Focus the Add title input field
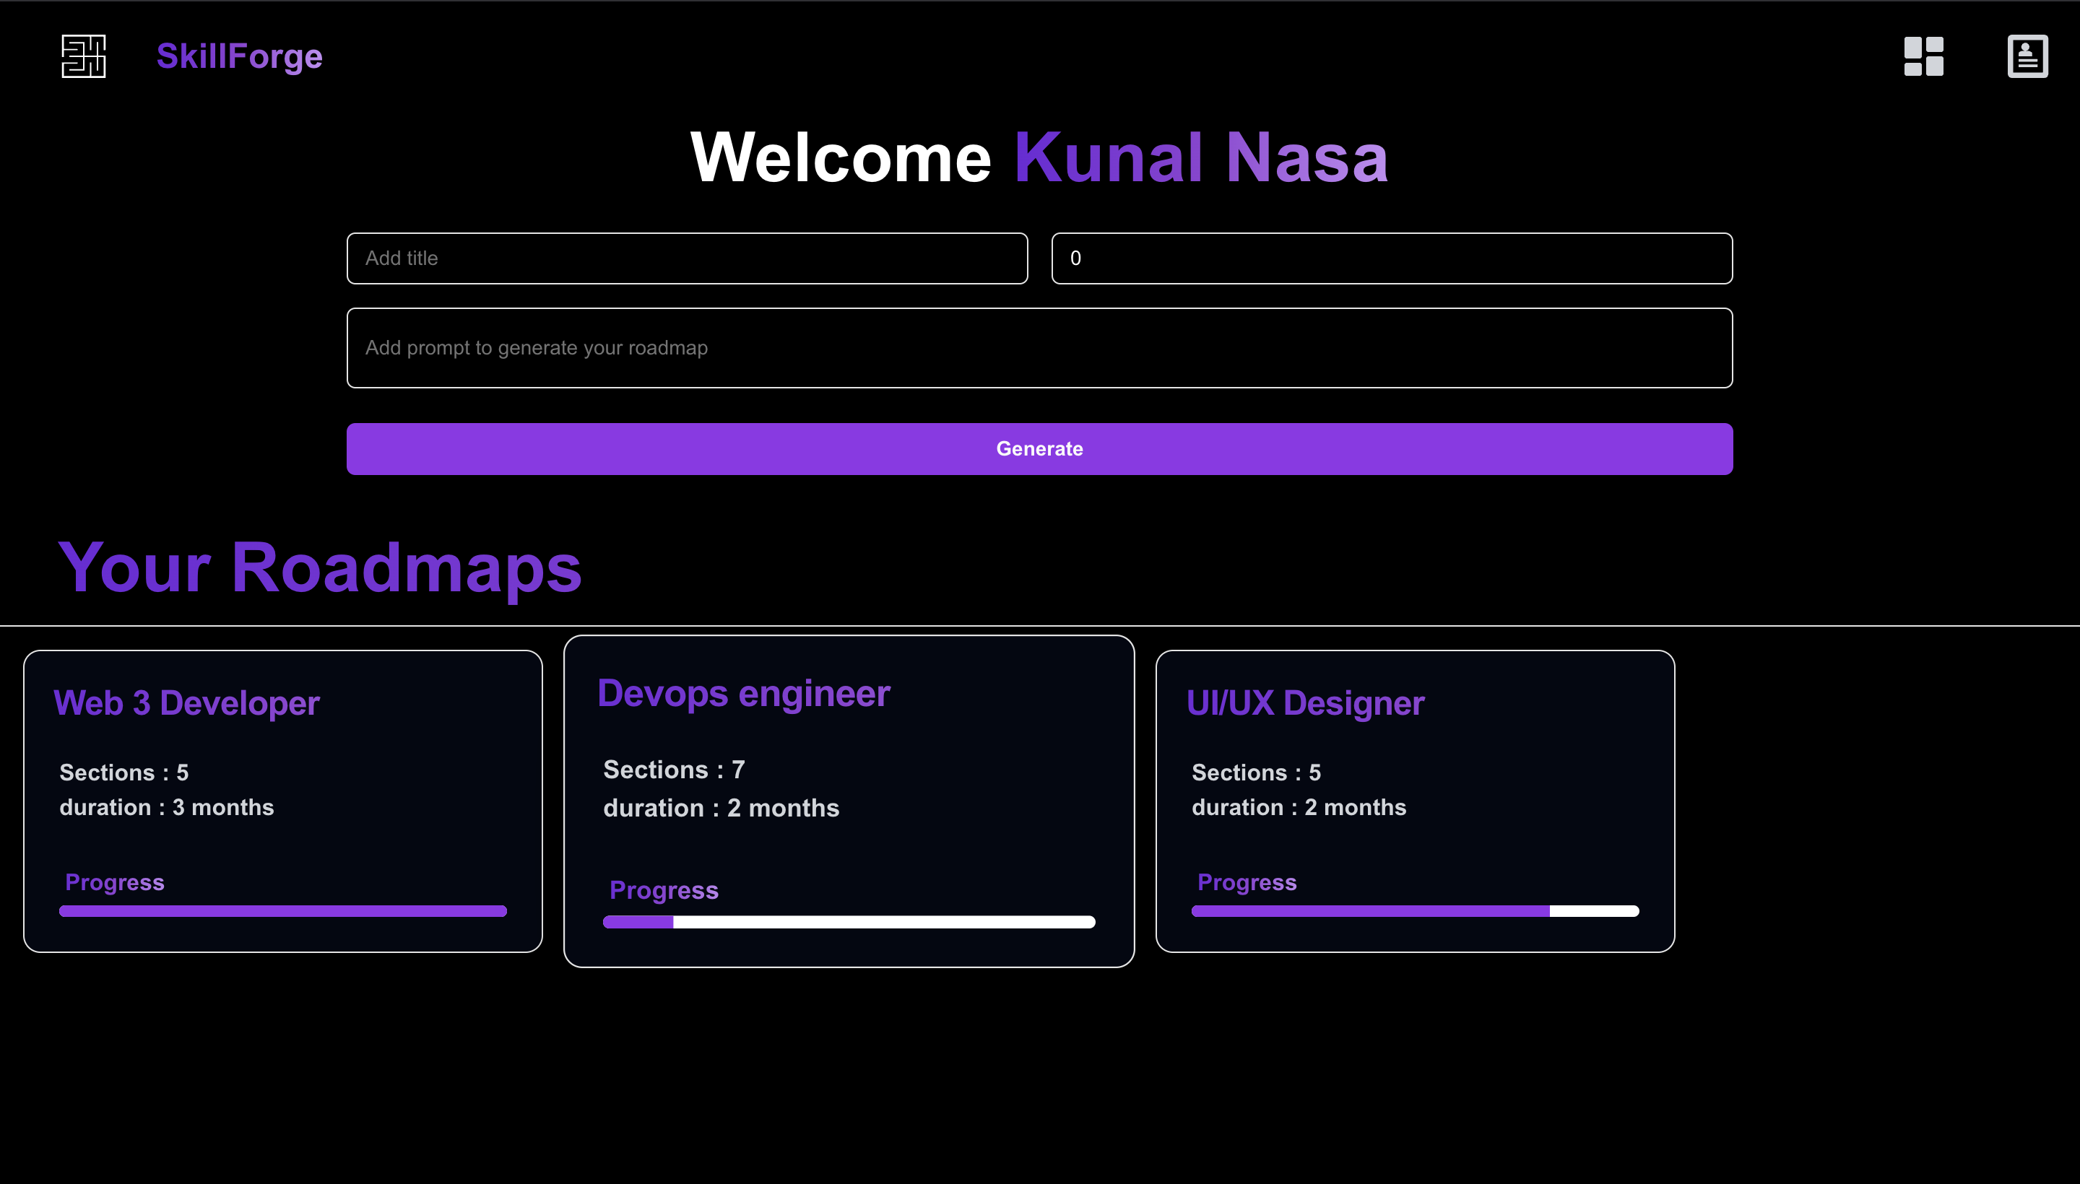This screenshot has height=1184, width=2080. coord(687,258)
